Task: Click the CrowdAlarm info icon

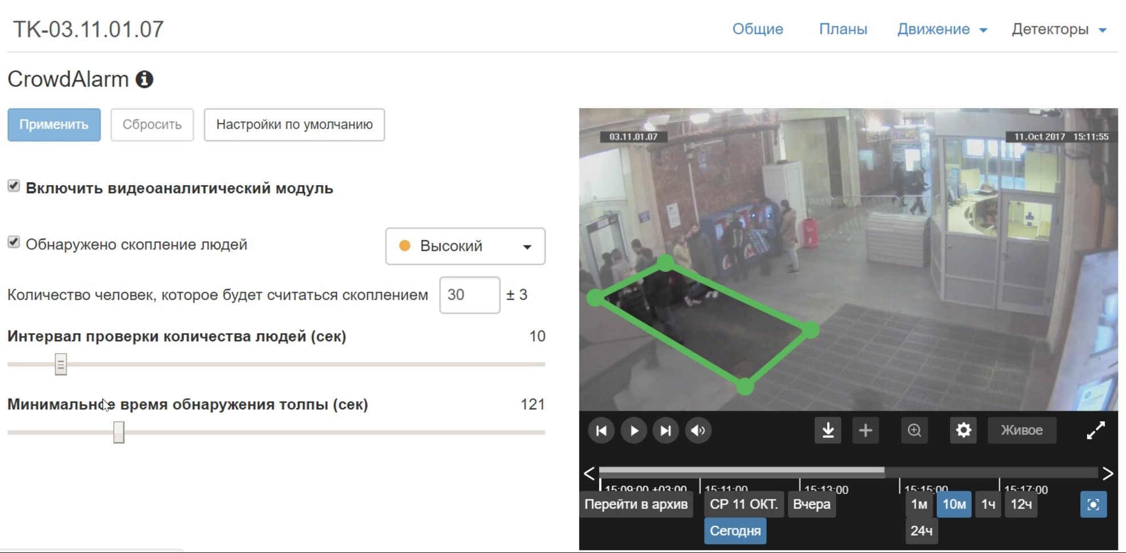Action: (145, 79)
